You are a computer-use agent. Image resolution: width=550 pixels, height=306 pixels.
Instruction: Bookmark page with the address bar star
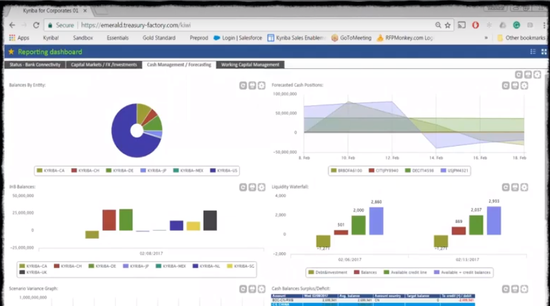448,25
